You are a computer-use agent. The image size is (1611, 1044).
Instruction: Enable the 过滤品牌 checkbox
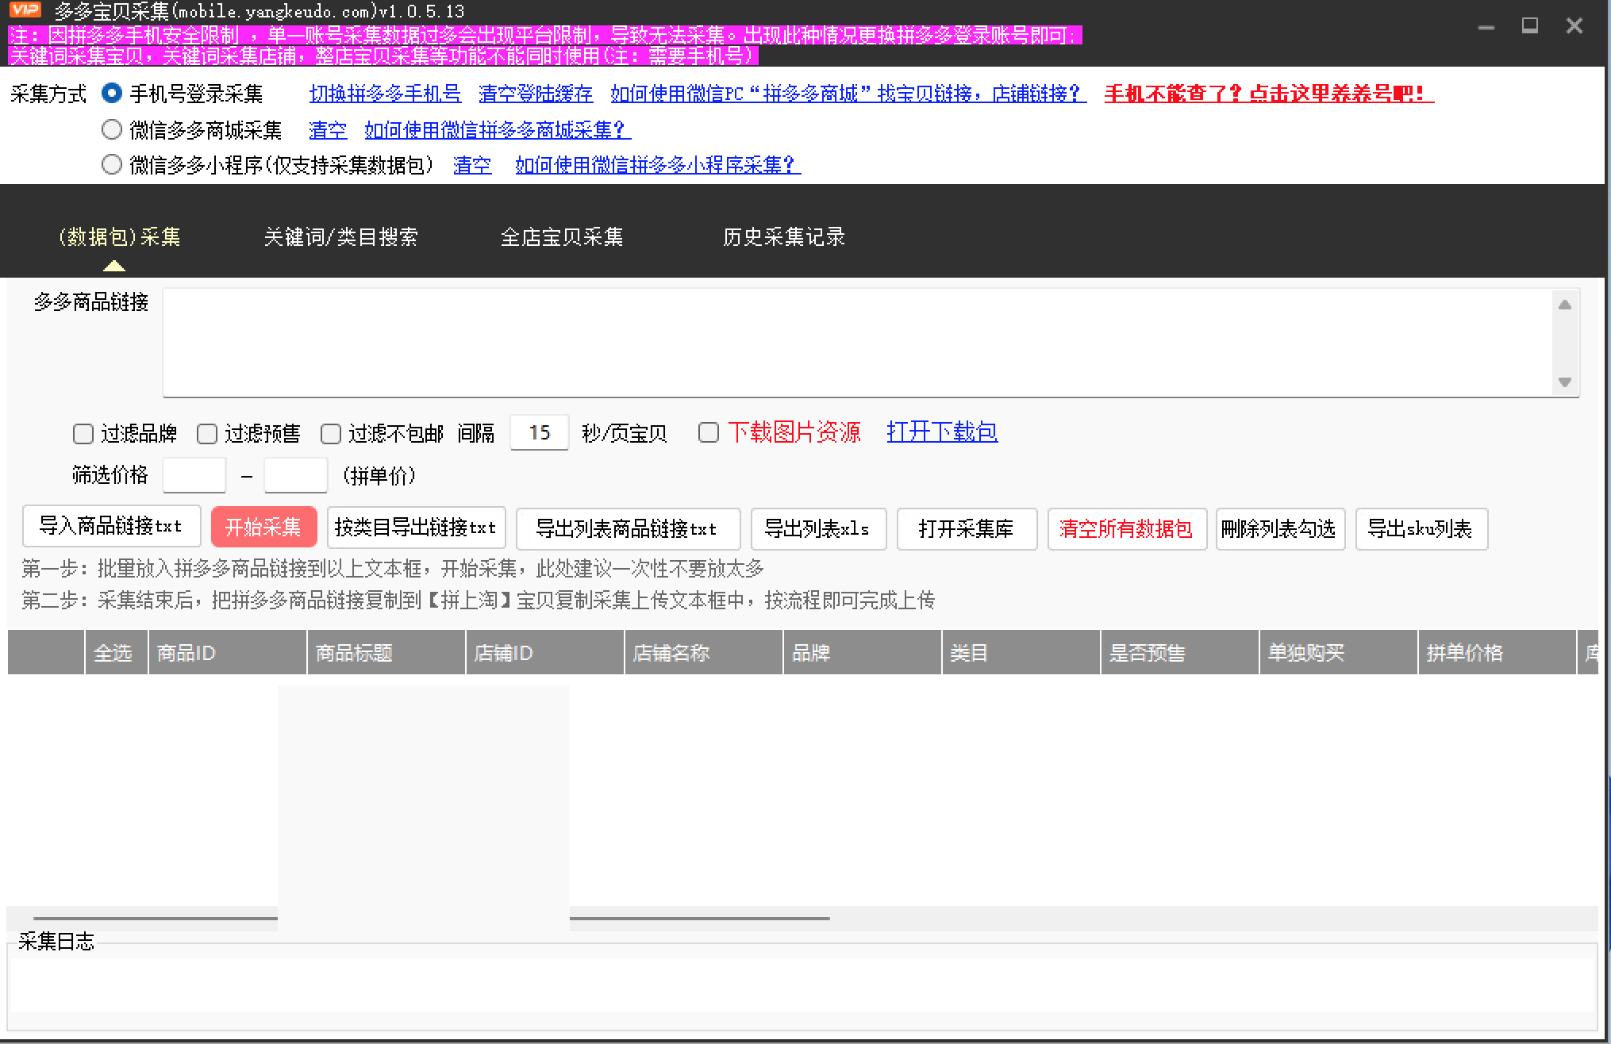coord(83,434)
